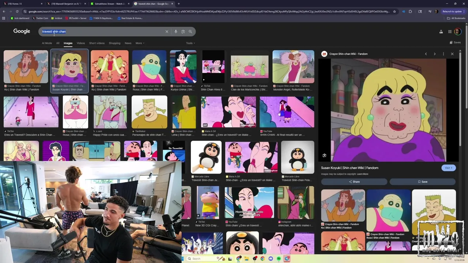The width and height of the screenshot is (468, 263).
Task: Open the Google account profile avatar
Action: pos(458,32)
